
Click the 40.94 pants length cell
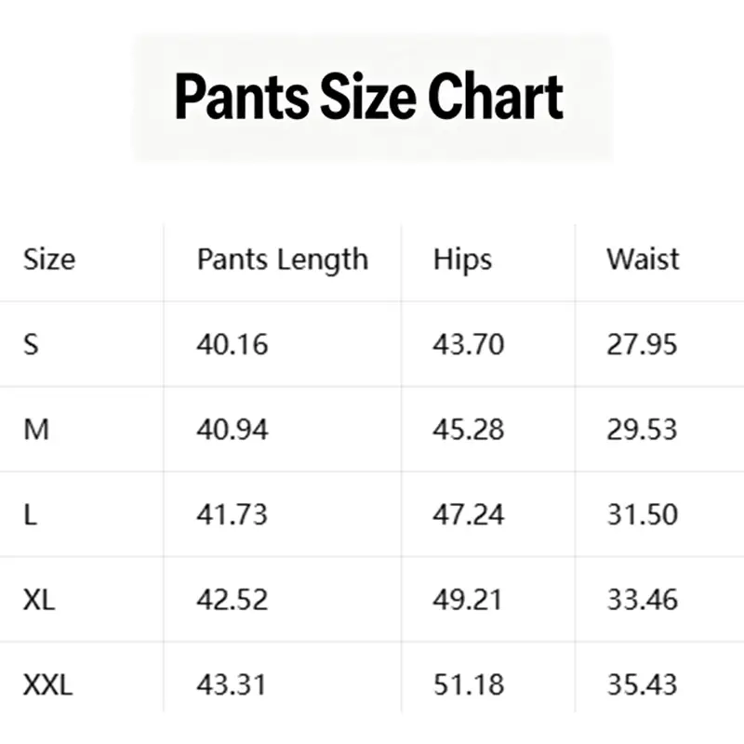[x=232, y=430]
